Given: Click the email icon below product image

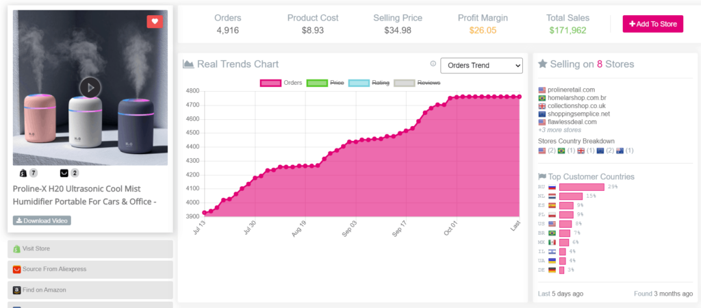Looking at the screenshot, I should [x=64, y=173].
